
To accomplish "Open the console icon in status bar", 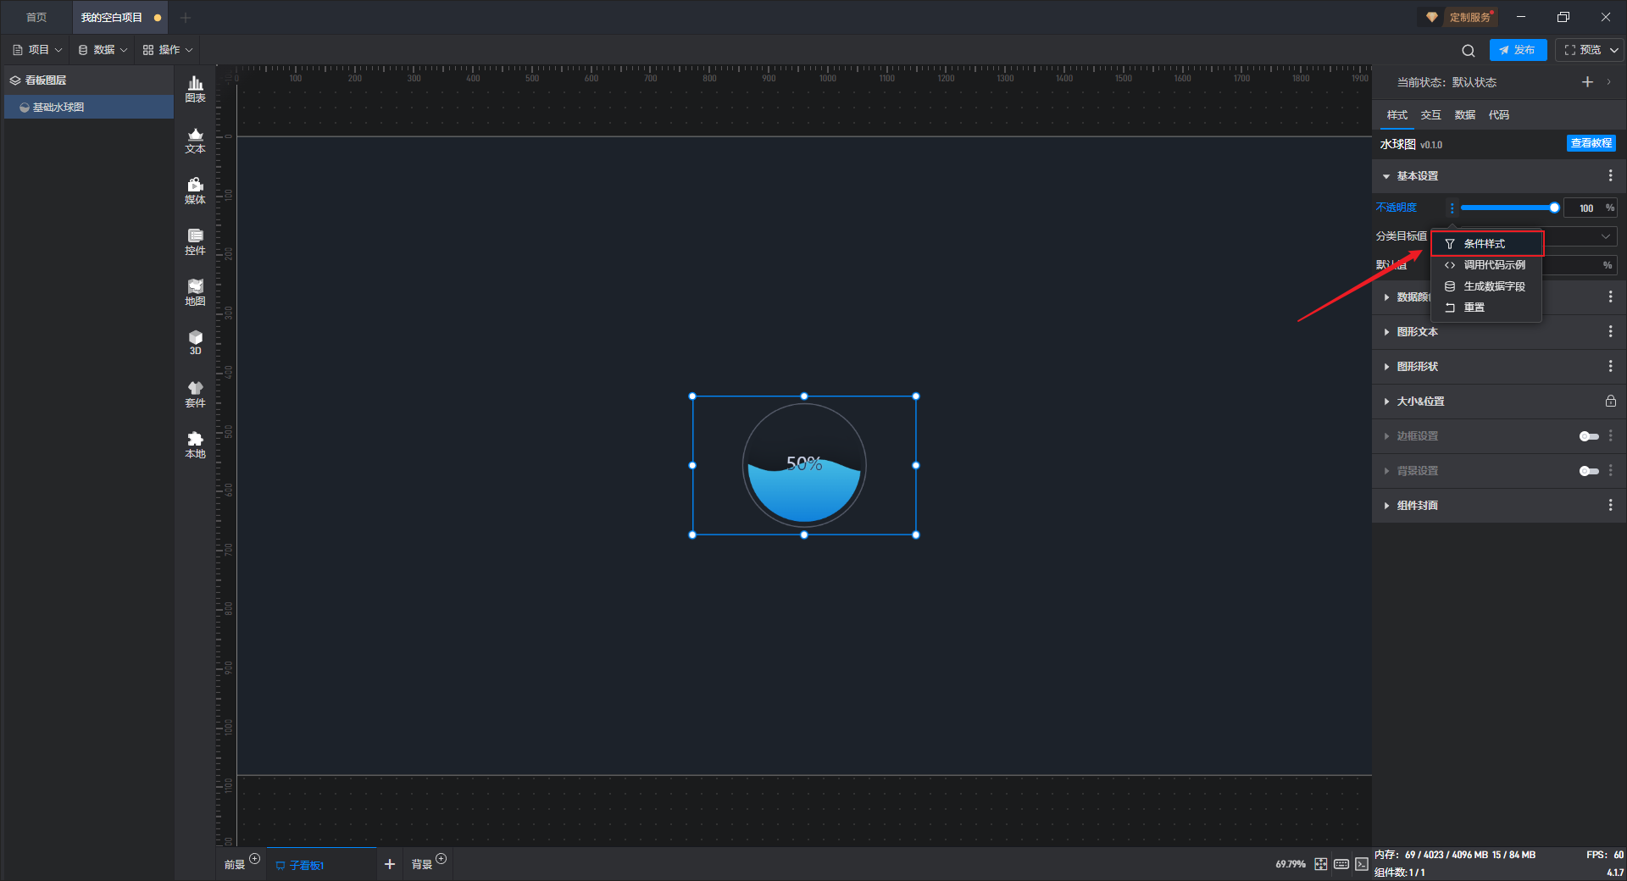I will coord(1361,864).
